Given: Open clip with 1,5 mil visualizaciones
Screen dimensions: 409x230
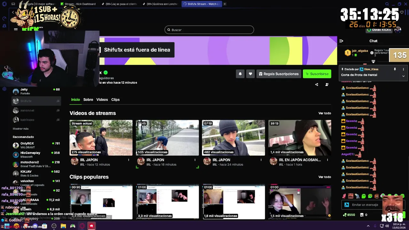Looking at the screenshot, I should click(300, 202).
